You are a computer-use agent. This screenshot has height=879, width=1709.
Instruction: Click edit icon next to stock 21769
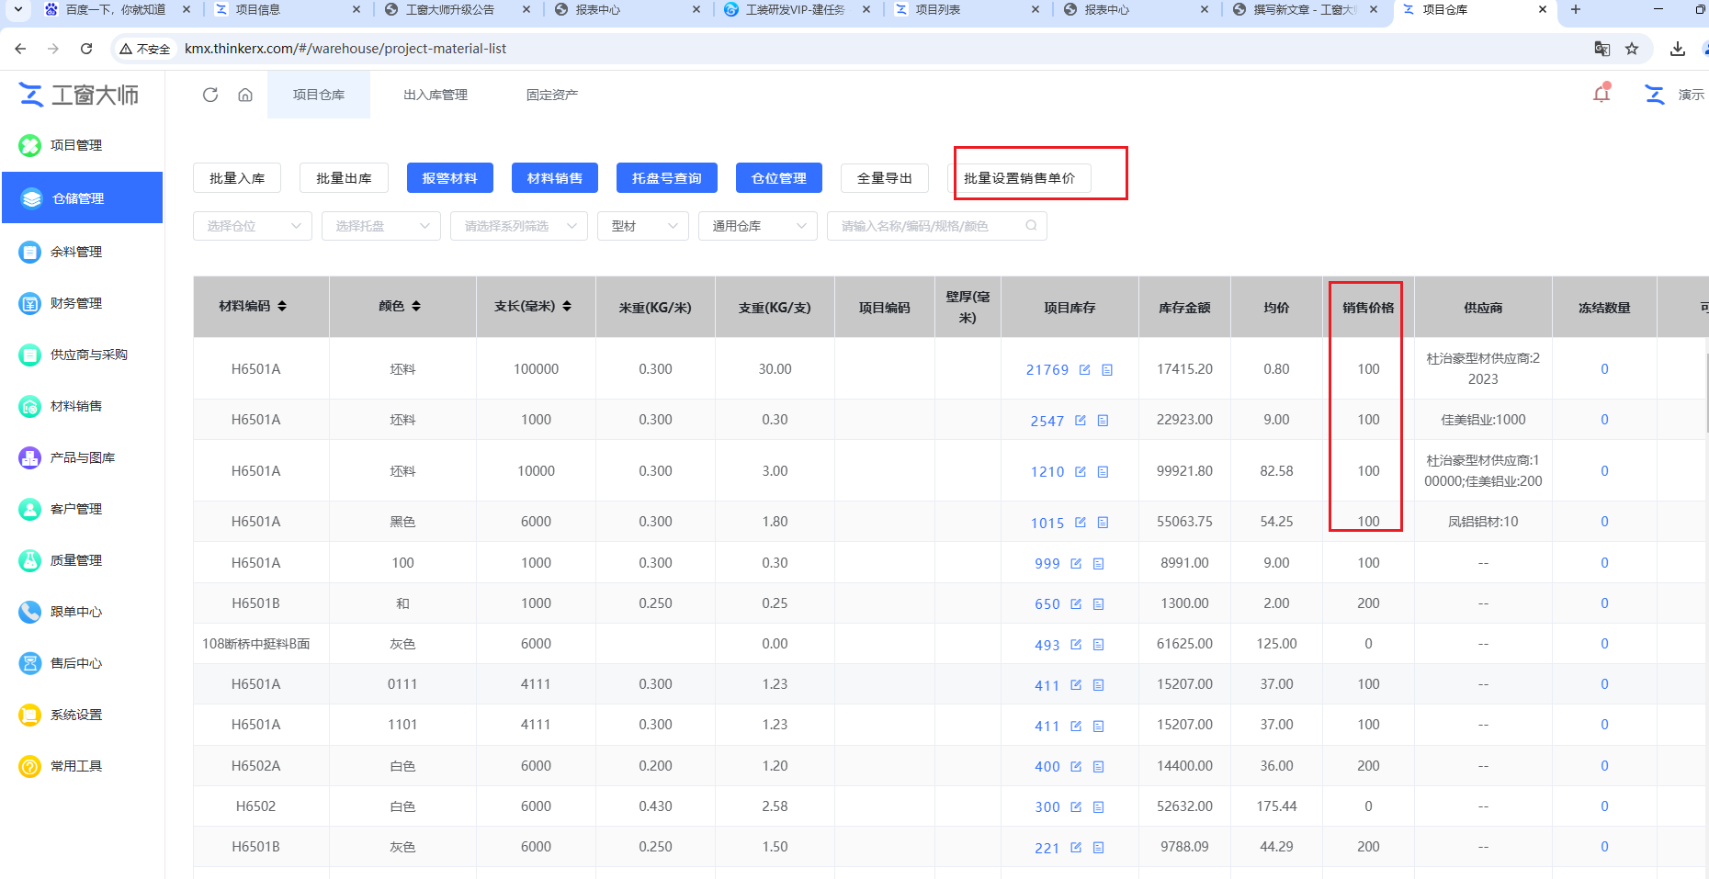(1085, 369)
